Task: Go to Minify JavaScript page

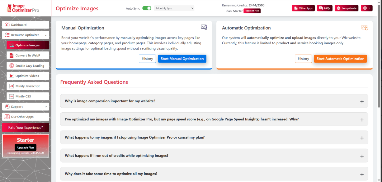Action: 28,86
